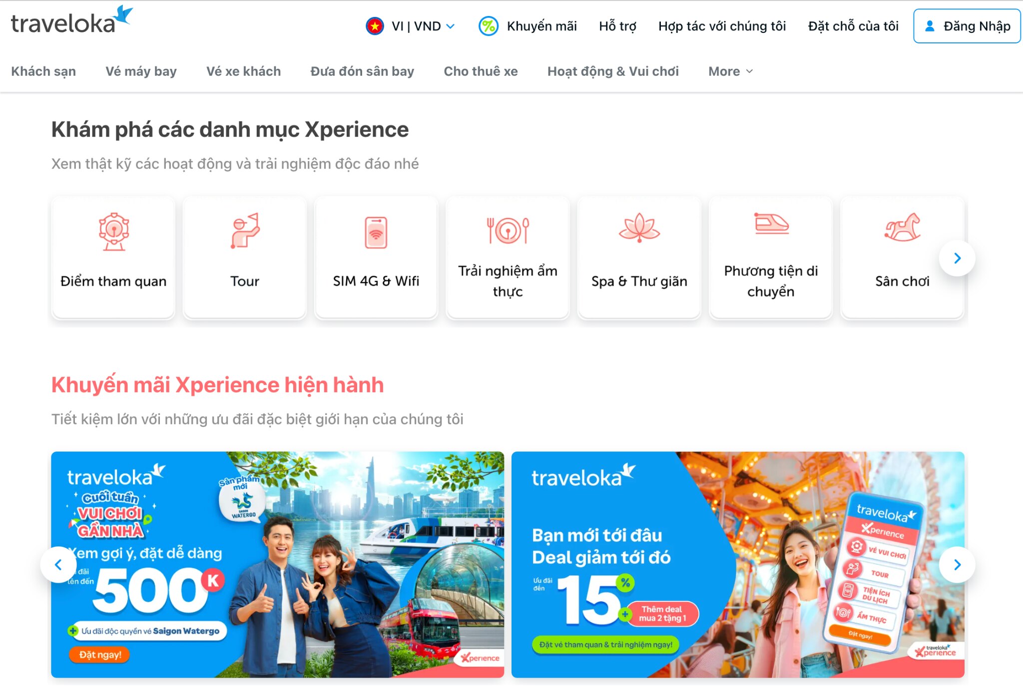Screen dimensions: 1023x697
Task: Select the Khách sạn menu tab
Action: click(43, 71)
